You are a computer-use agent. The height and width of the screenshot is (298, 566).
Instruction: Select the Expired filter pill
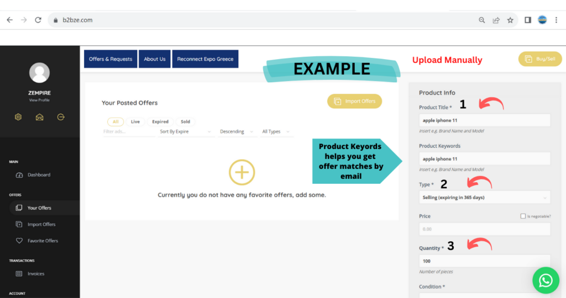(x=159, y=122)
